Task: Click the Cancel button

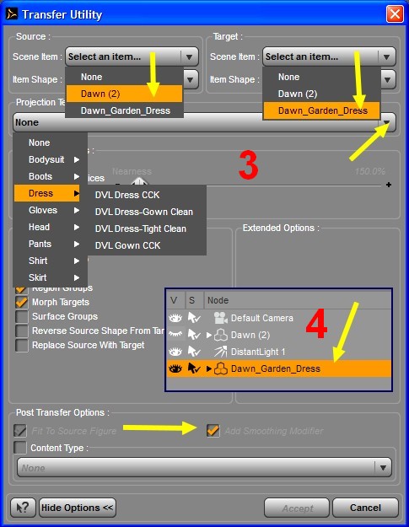Action: click(365, 508)
